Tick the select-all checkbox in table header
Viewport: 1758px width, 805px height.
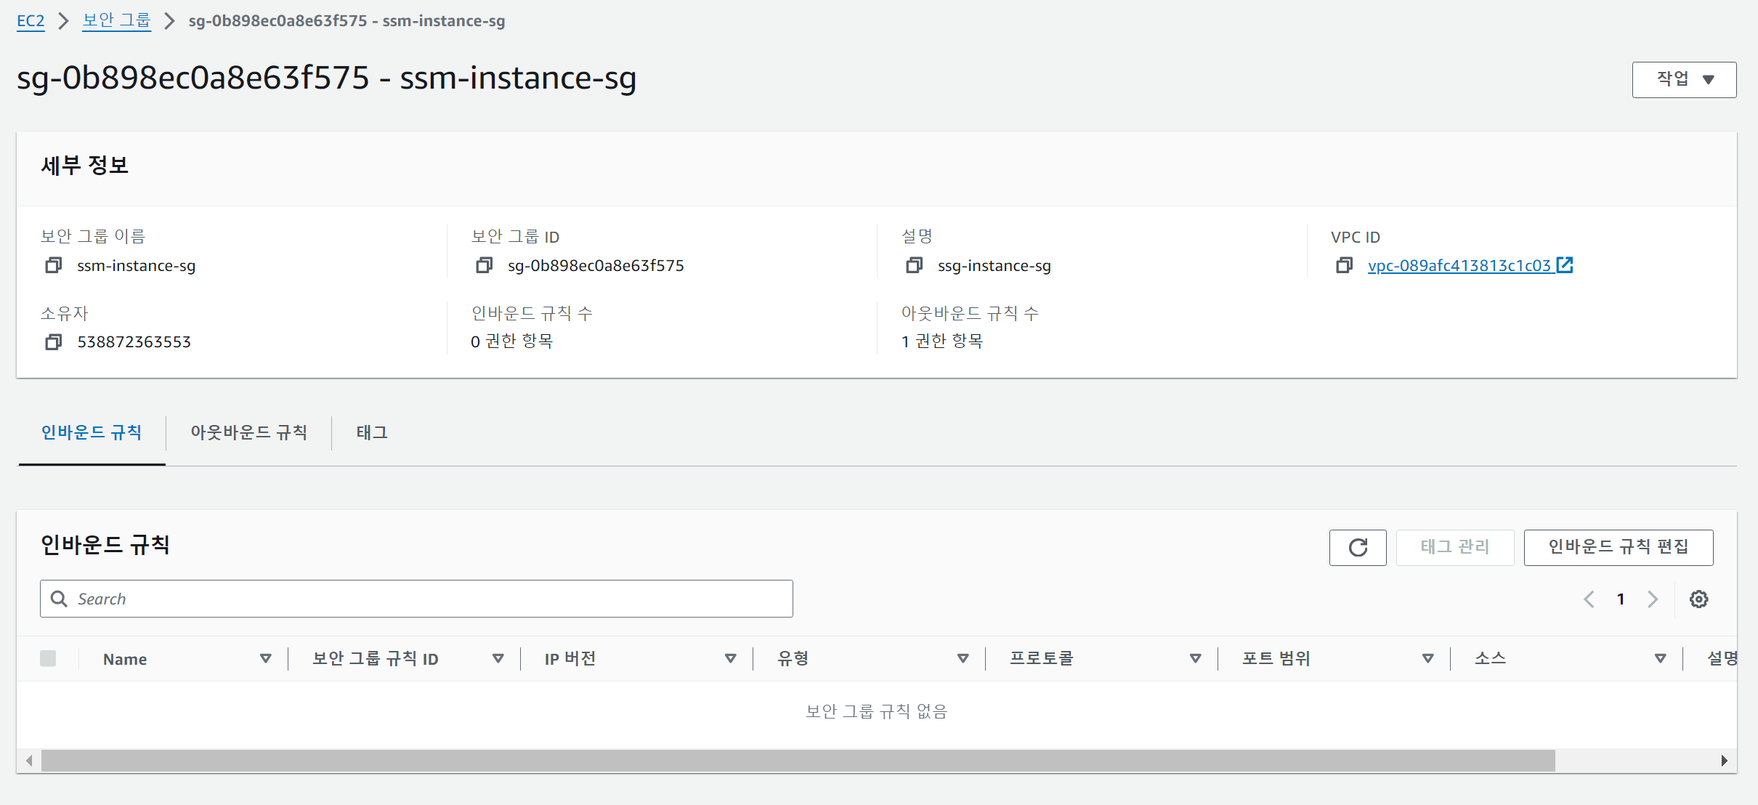pyautogui.click(x=48, y=659)
